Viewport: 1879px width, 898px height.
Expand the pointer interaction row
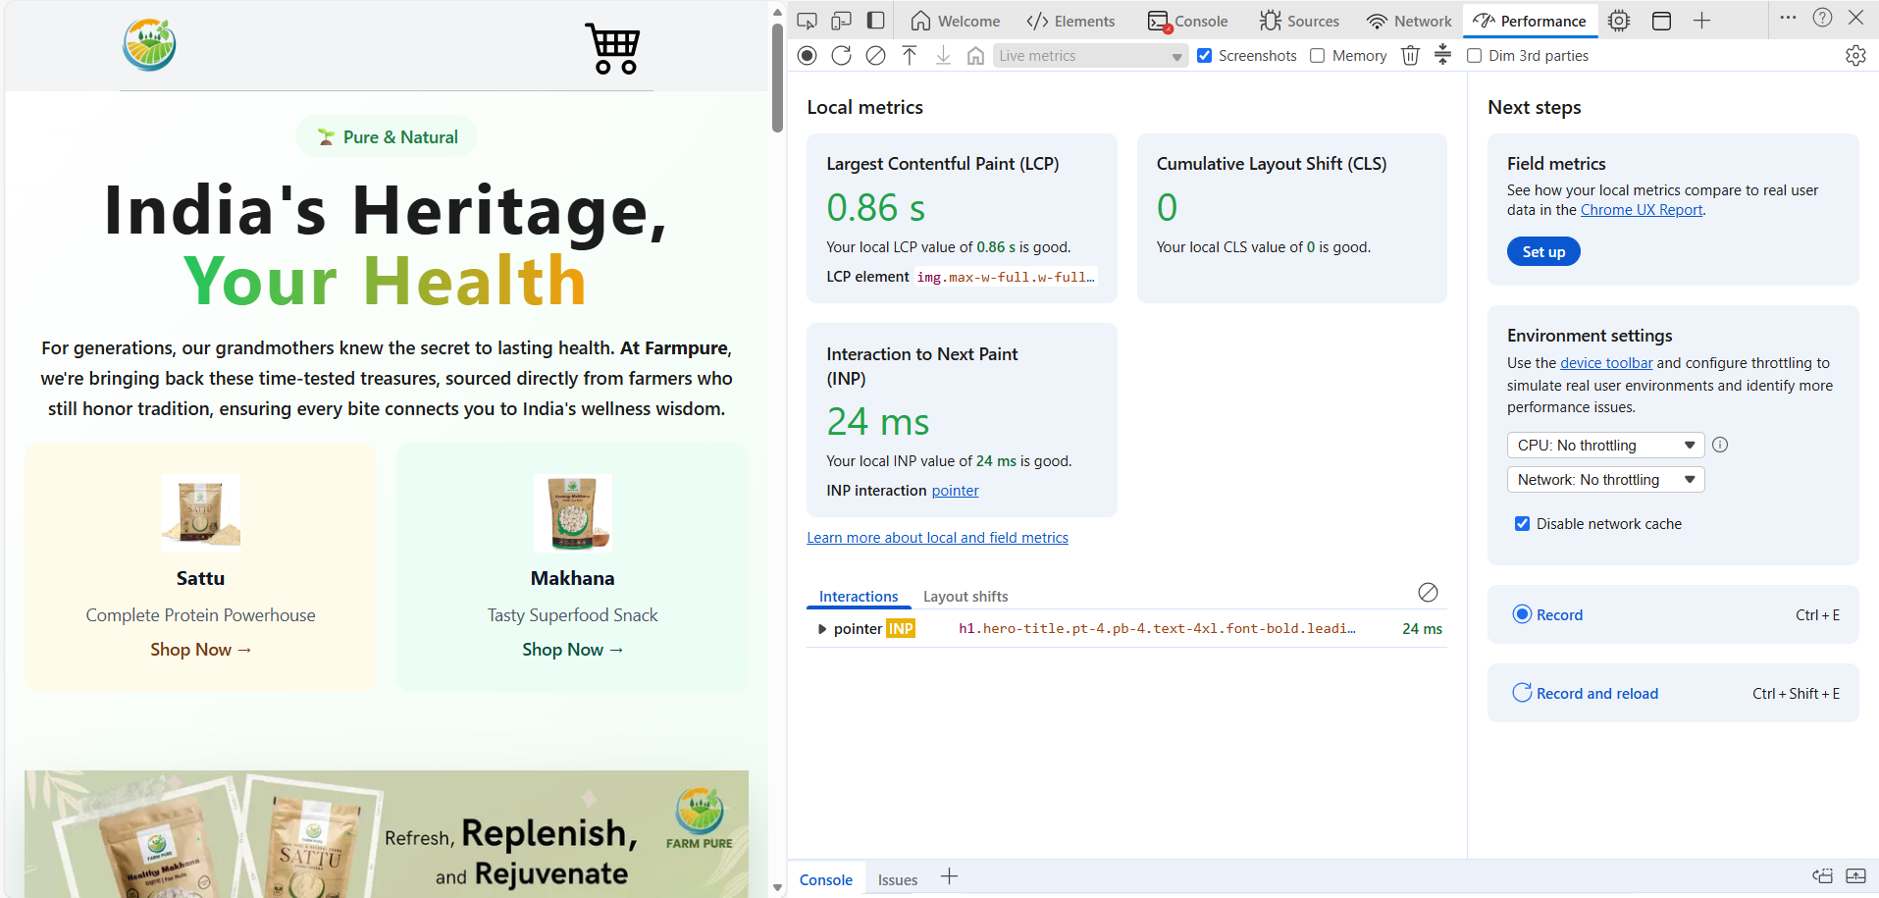point(822,629)
